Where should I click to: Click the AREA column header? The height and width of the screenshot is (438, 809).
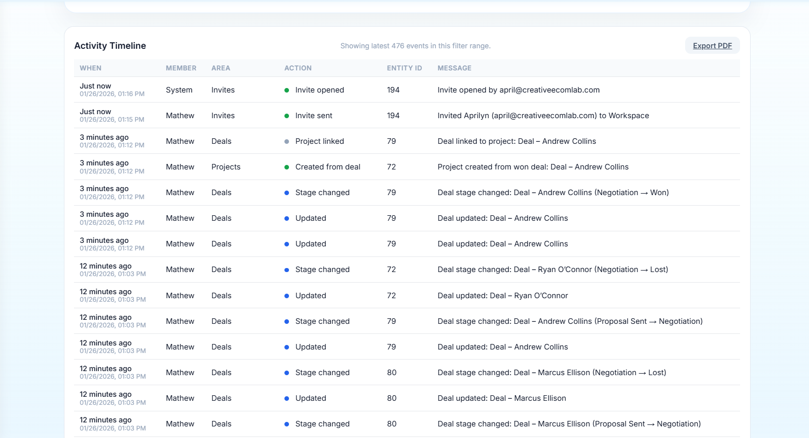coord(220,68)
